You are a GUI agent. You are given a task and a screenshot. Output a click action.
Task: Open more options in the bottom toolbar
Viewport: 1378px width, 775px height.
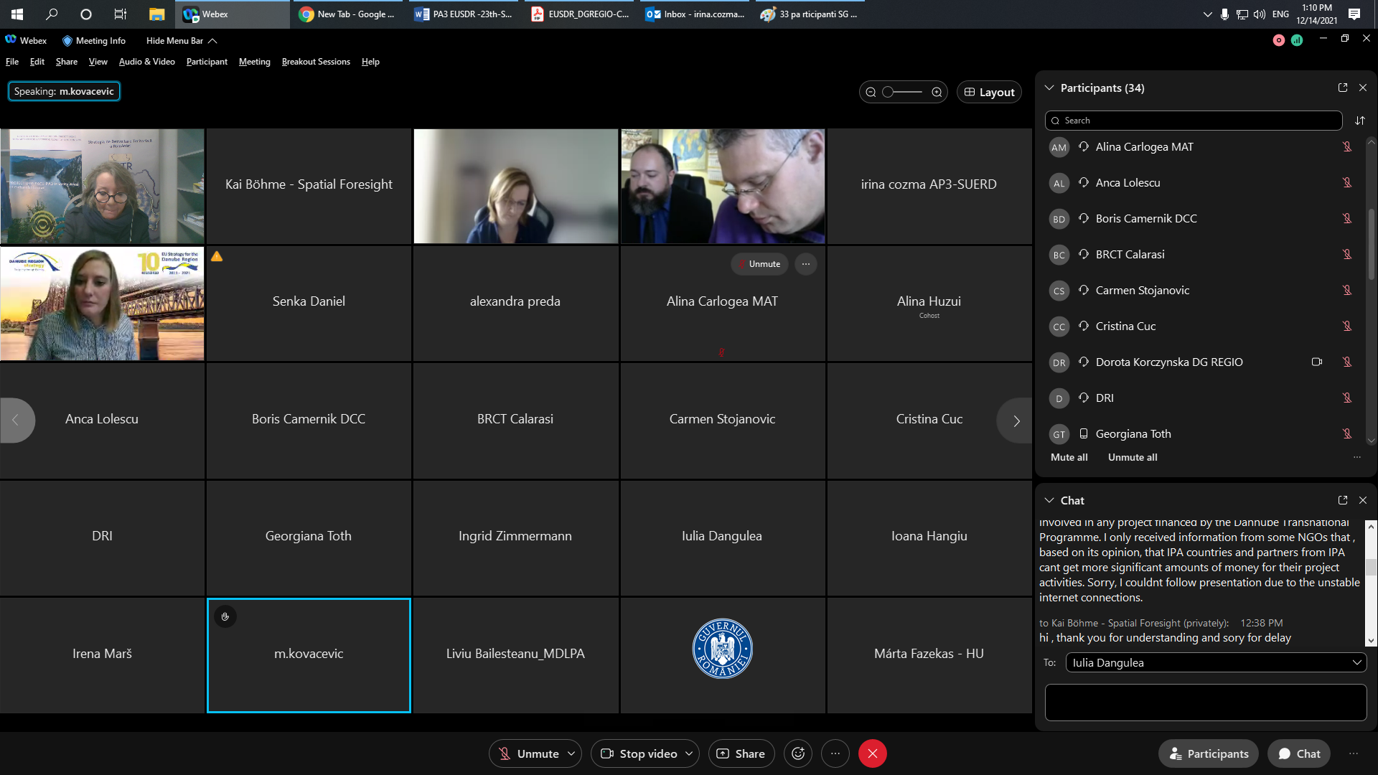click(835, 753)
